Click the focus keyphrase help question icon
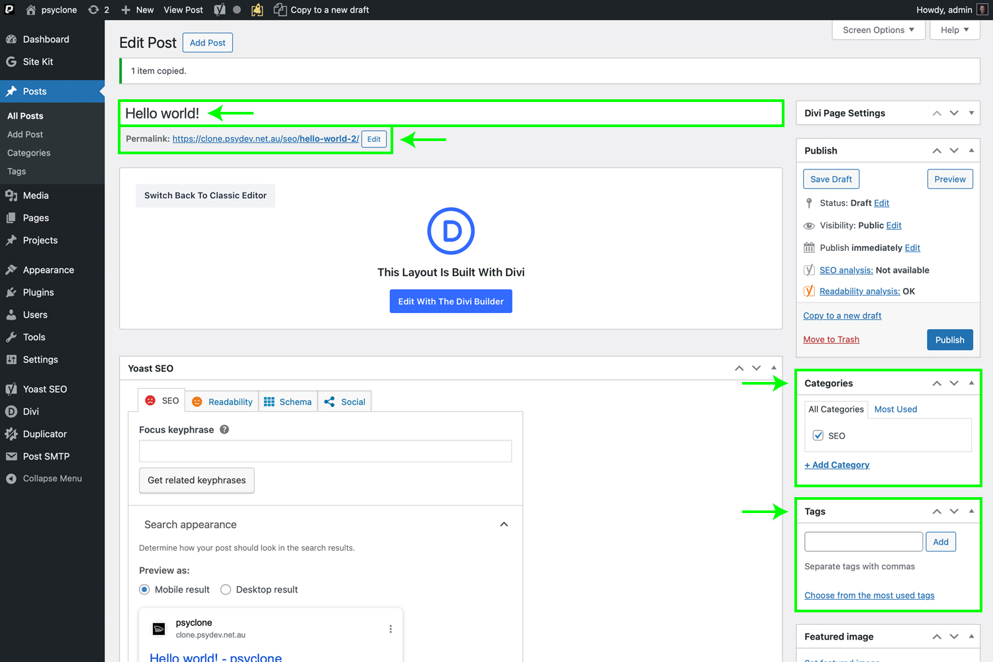The width and height of the screenshot is (993, 662). (x=224, y=430)
